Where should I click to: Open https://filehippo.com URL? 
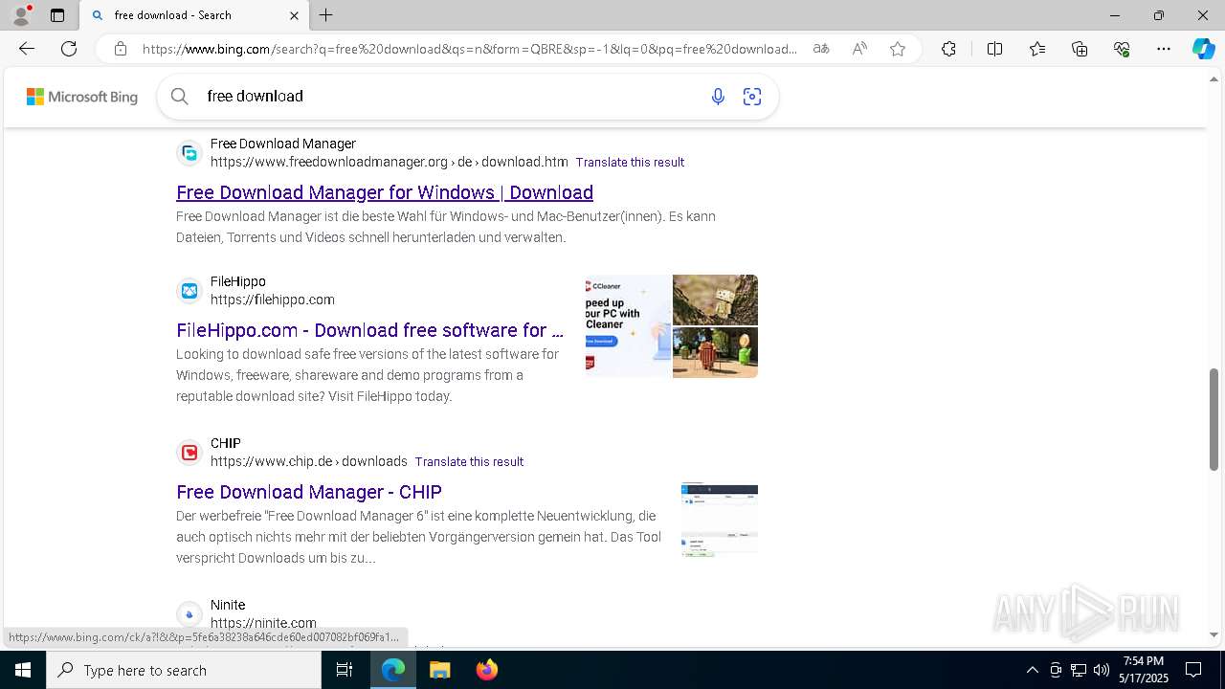tap(273, 300)
